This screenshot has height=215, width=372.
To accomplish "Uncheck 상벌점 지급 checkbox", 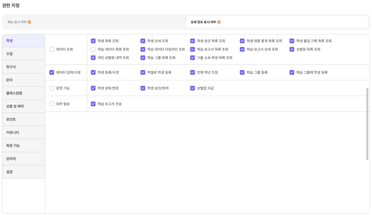I will pos(193,88).
